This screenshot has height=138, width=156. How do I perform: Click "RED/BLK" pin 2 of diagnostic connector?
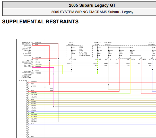(38, 42)
